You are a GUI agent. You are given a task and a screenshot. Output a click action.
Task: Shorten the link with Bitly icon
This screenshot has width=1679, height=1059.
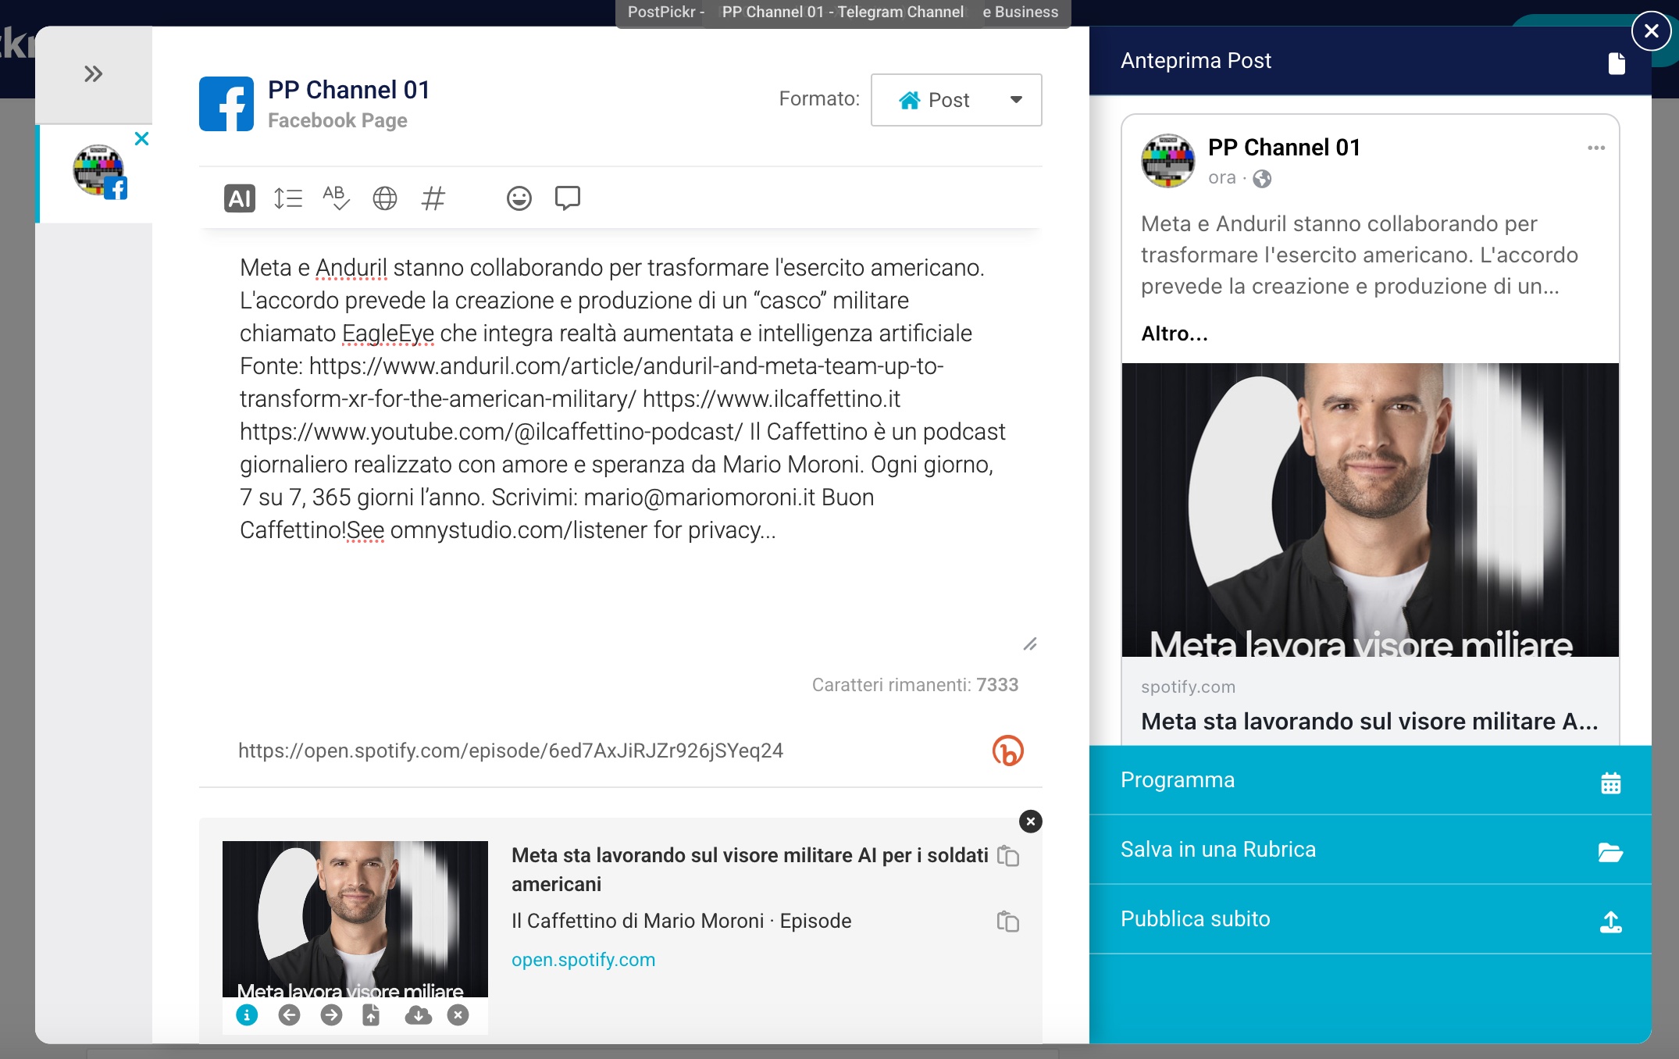tap(1007, 751)
